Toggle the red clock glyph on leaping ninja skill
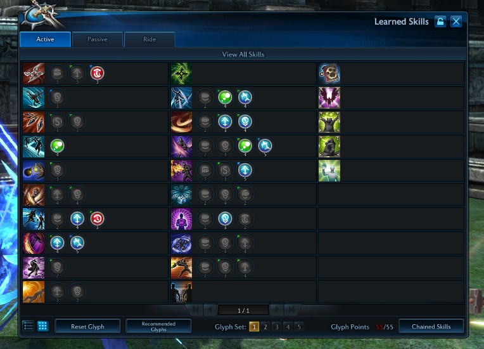 [97, 218]
